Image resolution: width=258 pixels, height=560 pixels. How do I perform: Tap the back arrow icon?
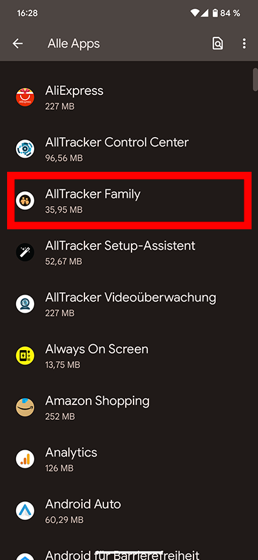pos(17,43)
